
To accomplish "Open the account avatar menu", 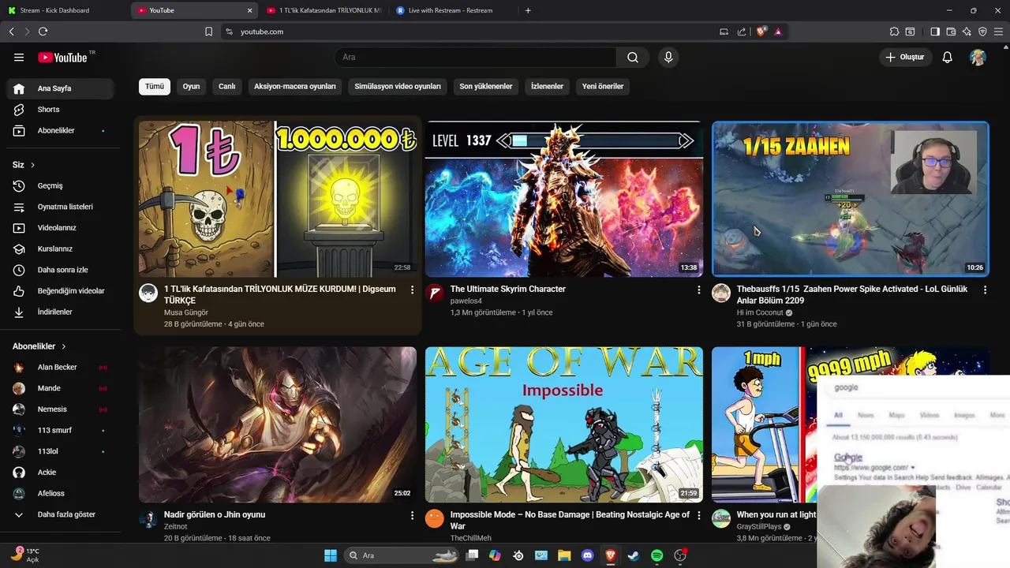I will click(x=978, y=57).
